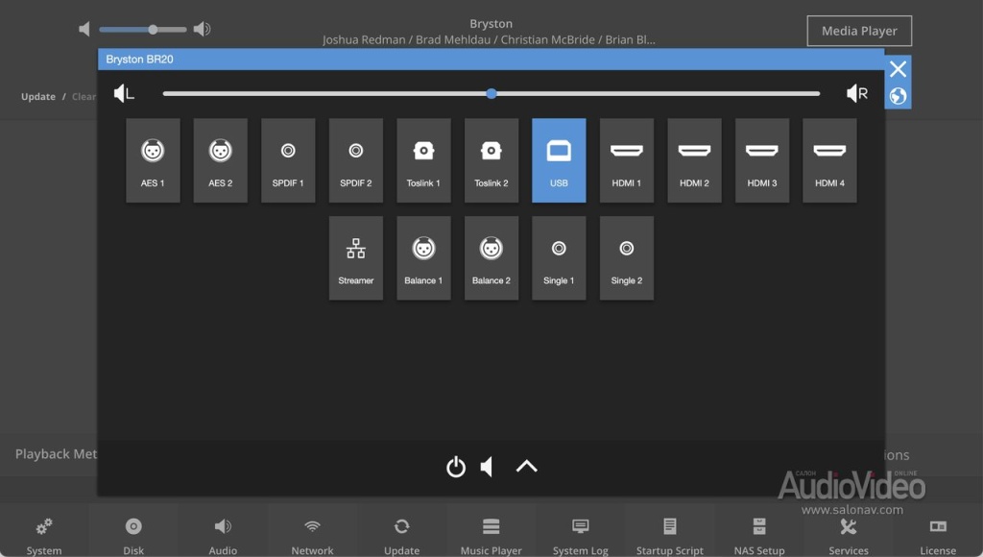Image resolution: width=983 pixels, height=557 pixels.
Task: Open the Audio settings tab
Action: click(223, 534)
